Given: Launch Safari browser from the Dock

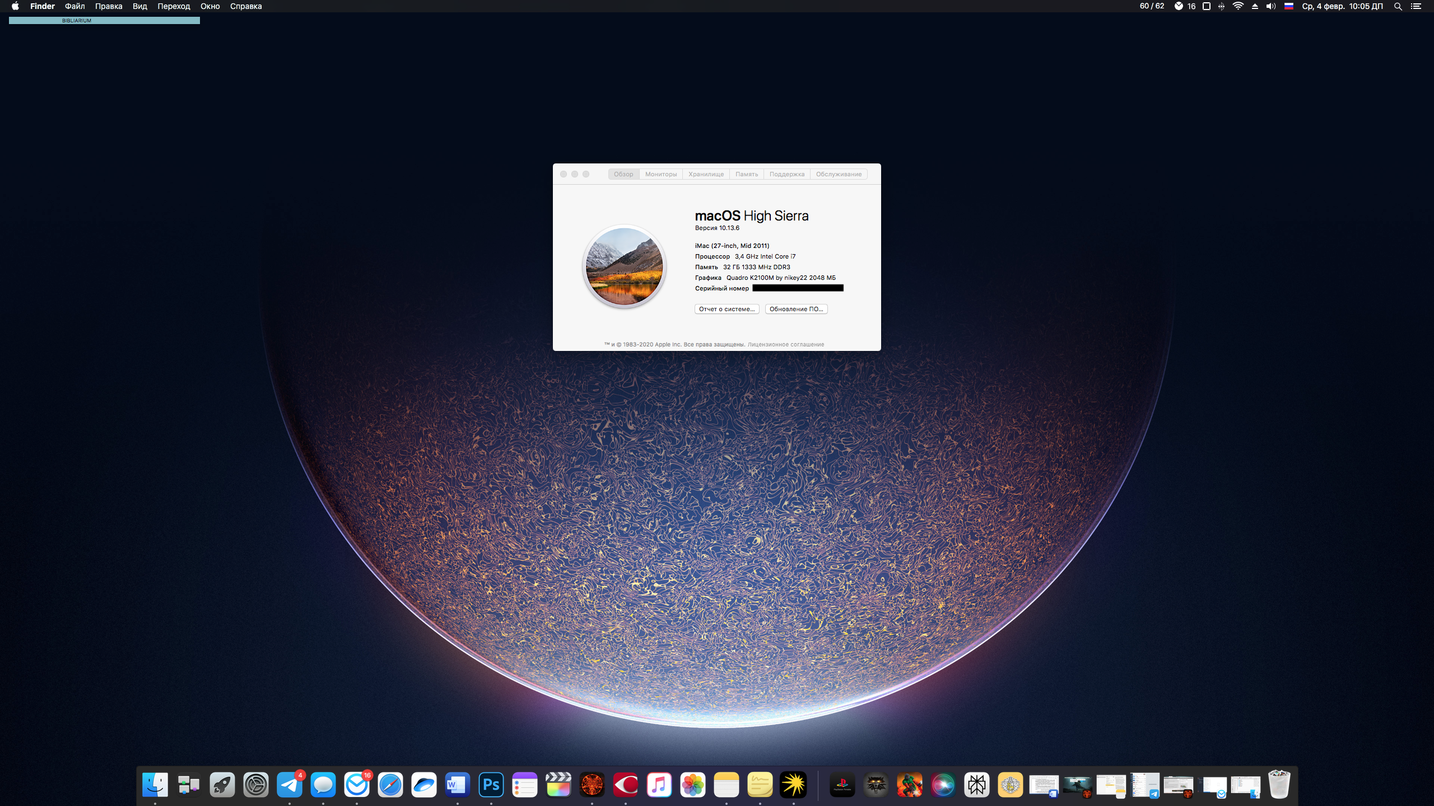Looking at the screenshot, I should [x=390, y=785].
